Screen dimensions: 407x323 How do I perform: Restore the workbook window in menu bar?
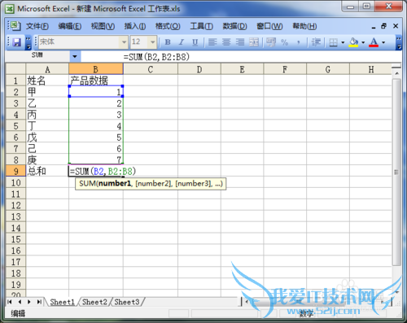[383, 26]
